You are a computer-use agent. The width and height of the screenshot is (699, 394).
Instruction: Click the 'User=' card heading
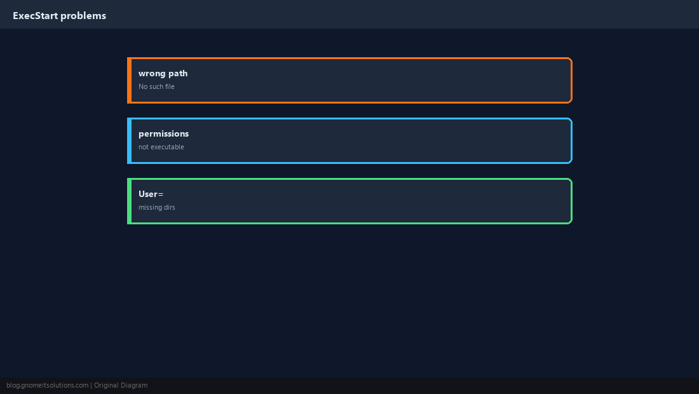[x=151, y=194]
